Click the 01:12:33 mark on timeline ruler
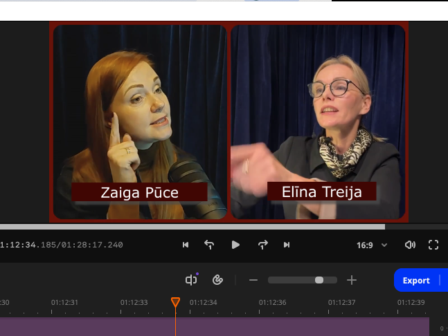The image size is (448, 336). point(134,302)
